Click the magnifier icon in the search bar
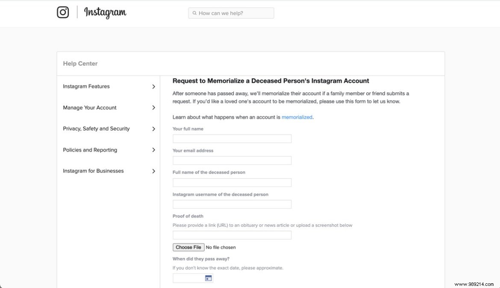The image size is (500, 288). click(194, 13)
